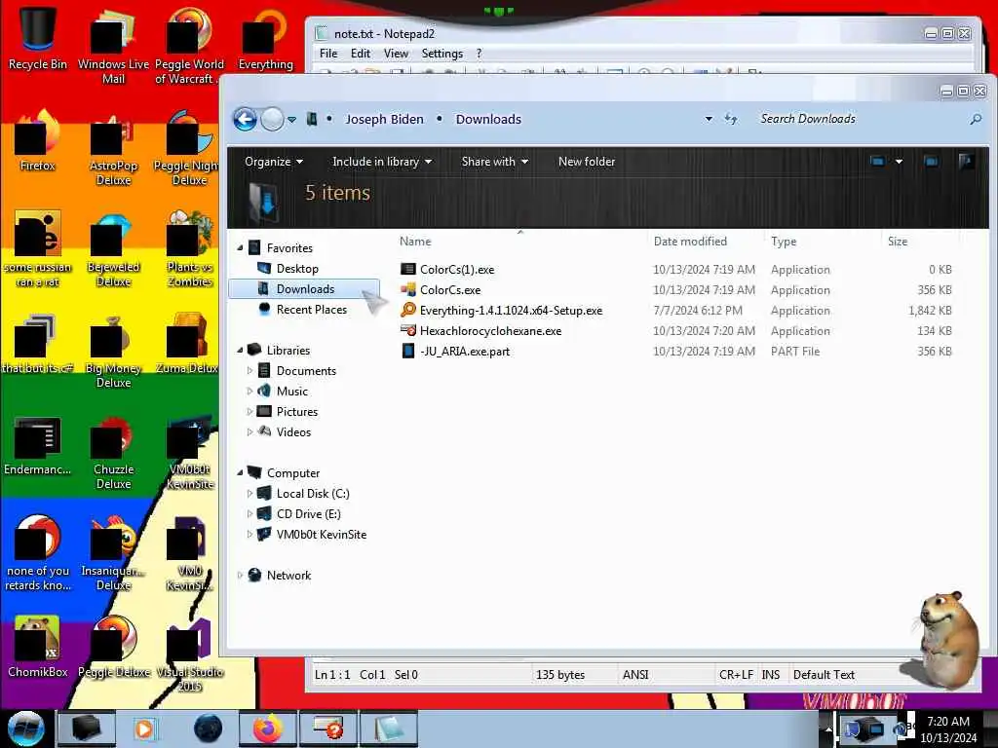Select the Pictures library
Viewport: 998px width, 748px height.
(296, 412)
